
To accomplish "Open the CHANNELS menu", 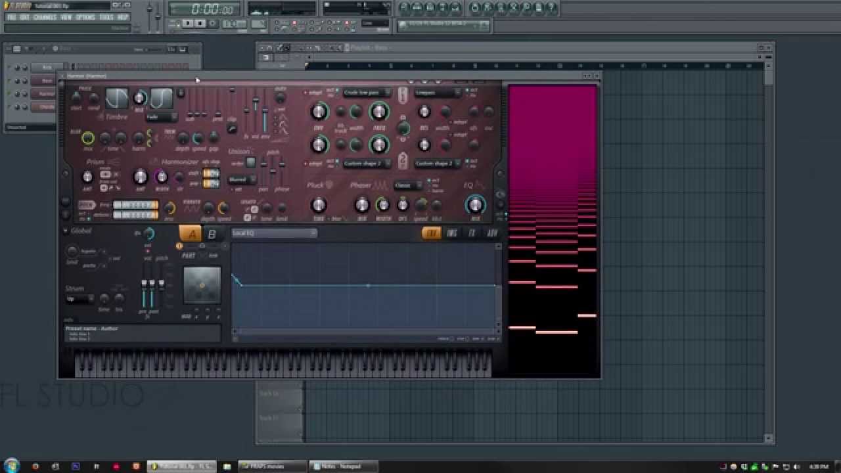I will 45,17.
